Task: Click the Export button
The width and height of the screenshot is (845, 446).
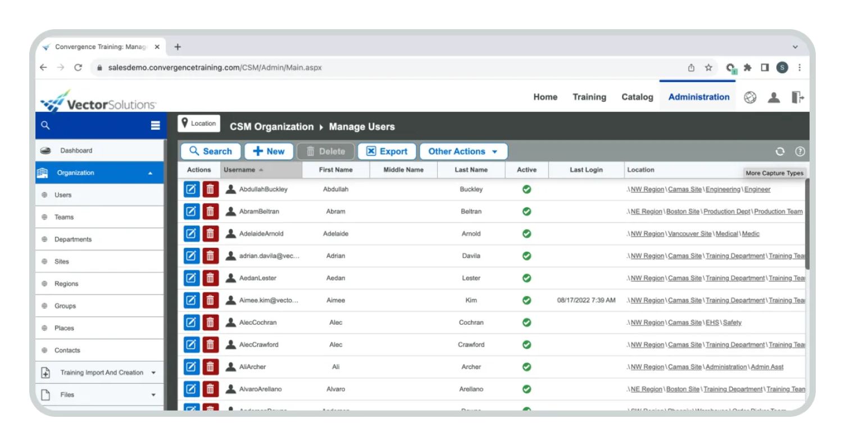Action: click(x=387, y=152)
